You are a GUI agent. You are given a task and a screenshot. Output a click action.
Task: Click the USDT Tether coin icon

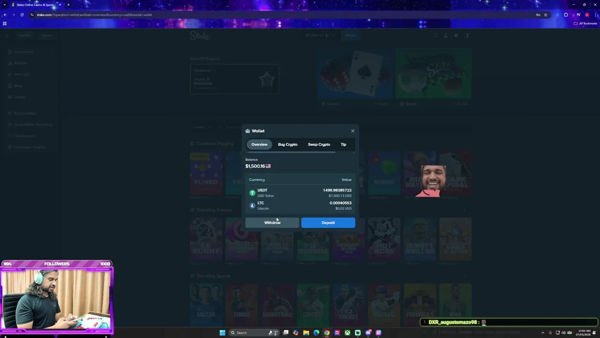[x=252, y=193]
